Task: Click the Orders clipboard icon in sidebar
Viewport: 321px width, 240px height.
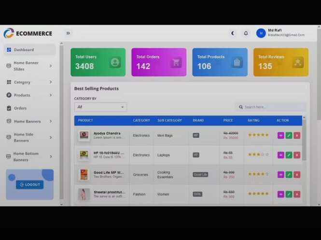Action: point(9,108)
